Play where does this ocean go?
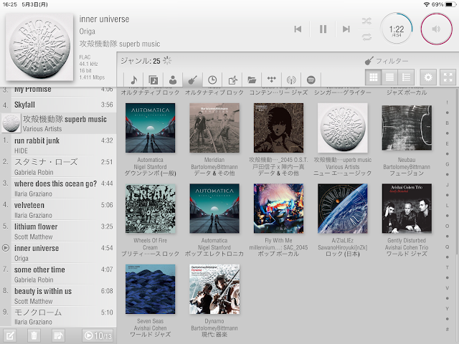 [58, 188]
